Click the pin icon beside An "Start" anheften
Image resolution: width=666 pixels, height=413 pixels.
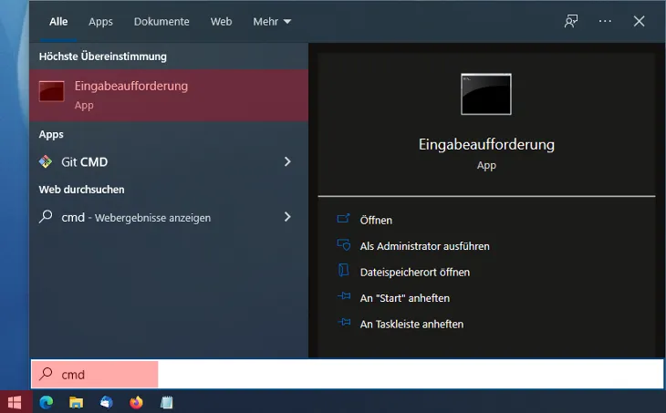pyautogui.click(x=344, y=296)
